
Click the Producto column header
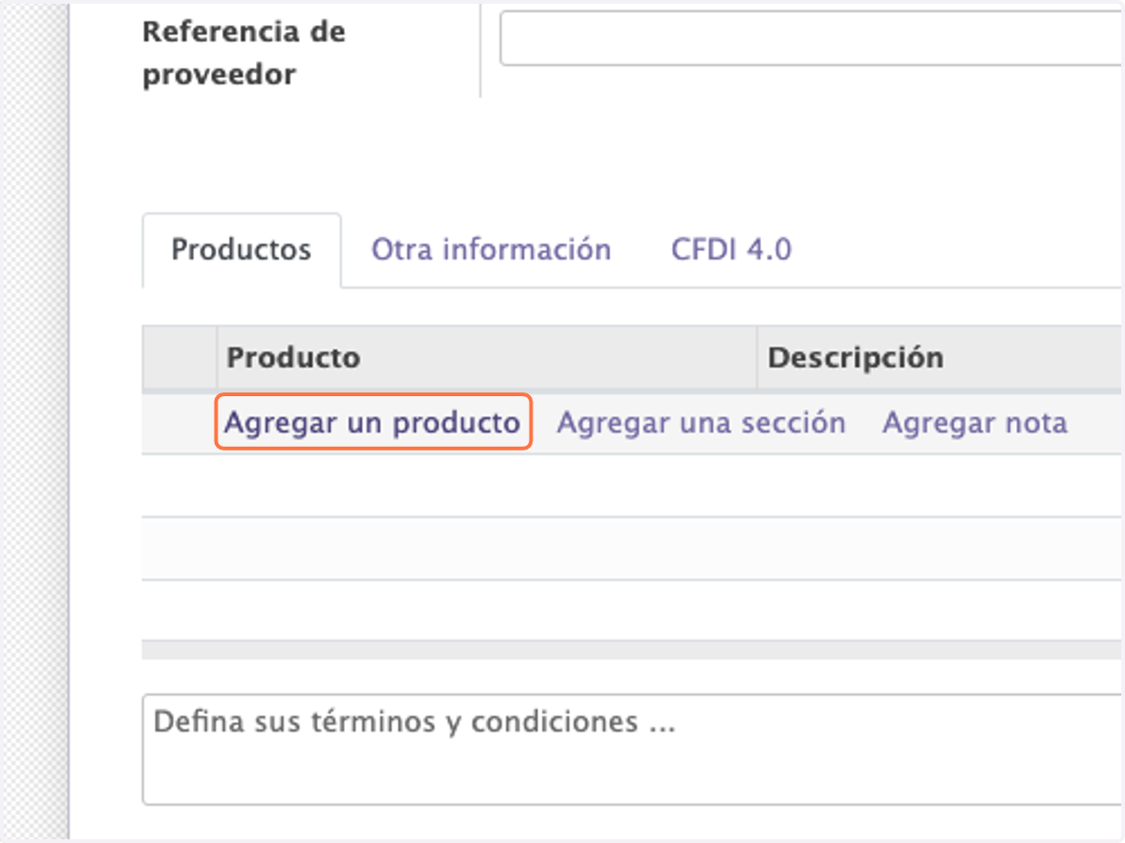pyautogui.click(x=487, y=358)
